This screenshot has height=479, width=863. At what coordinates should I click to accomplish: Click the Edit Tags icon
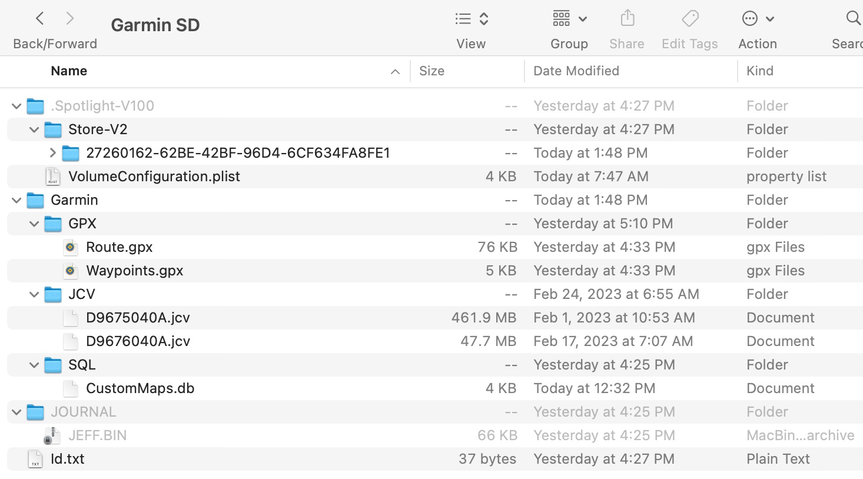690,18
